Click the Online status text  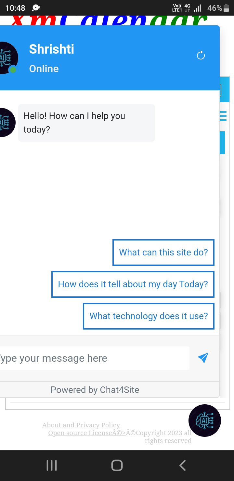pos(44,69)
